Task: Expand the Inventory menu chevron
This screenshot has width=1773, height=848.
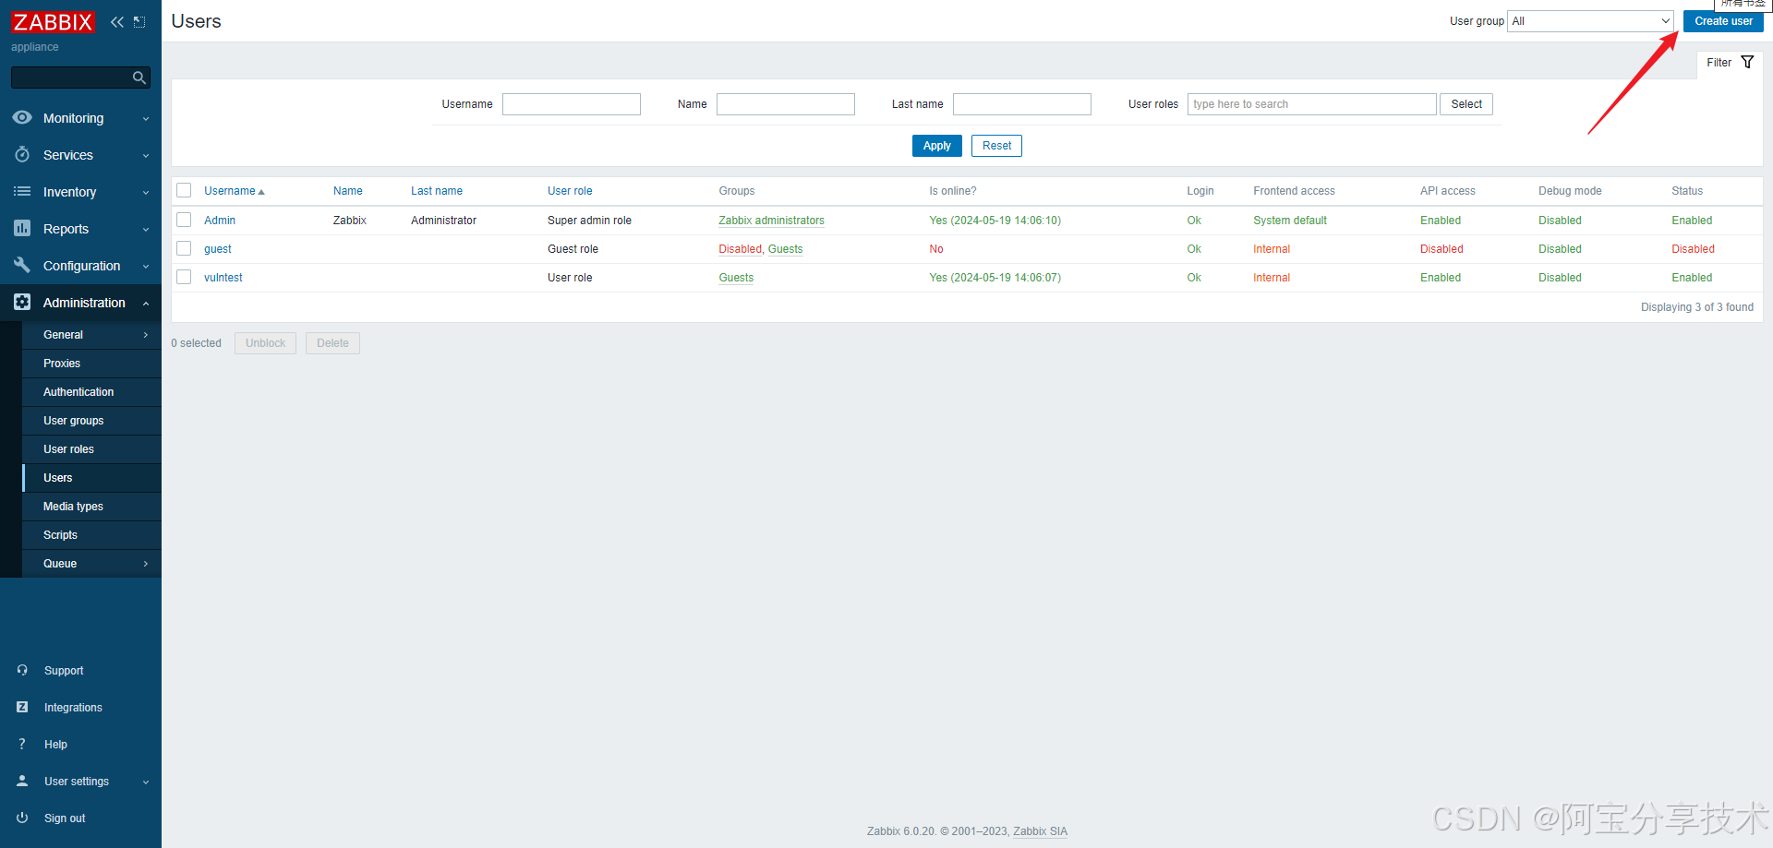Action: tap(146, 193)
